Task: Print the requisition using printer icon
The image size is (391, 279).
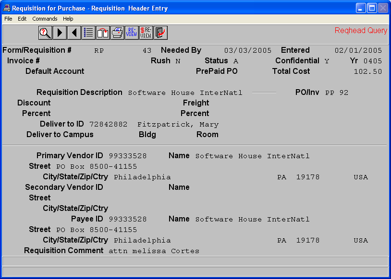Action: tap(117, 33)
